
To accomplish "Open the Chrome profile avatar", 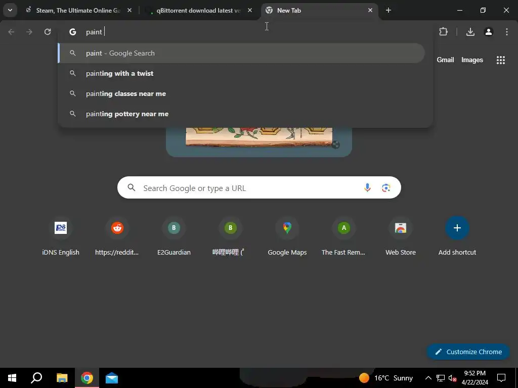I will pos(489,32).
